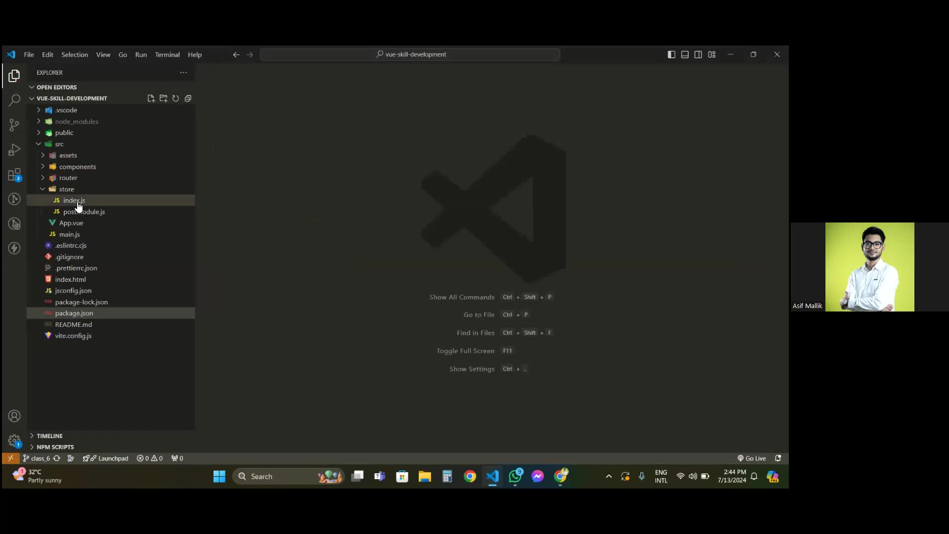Open README.md file
949x534 pixels.
point(111,324)
